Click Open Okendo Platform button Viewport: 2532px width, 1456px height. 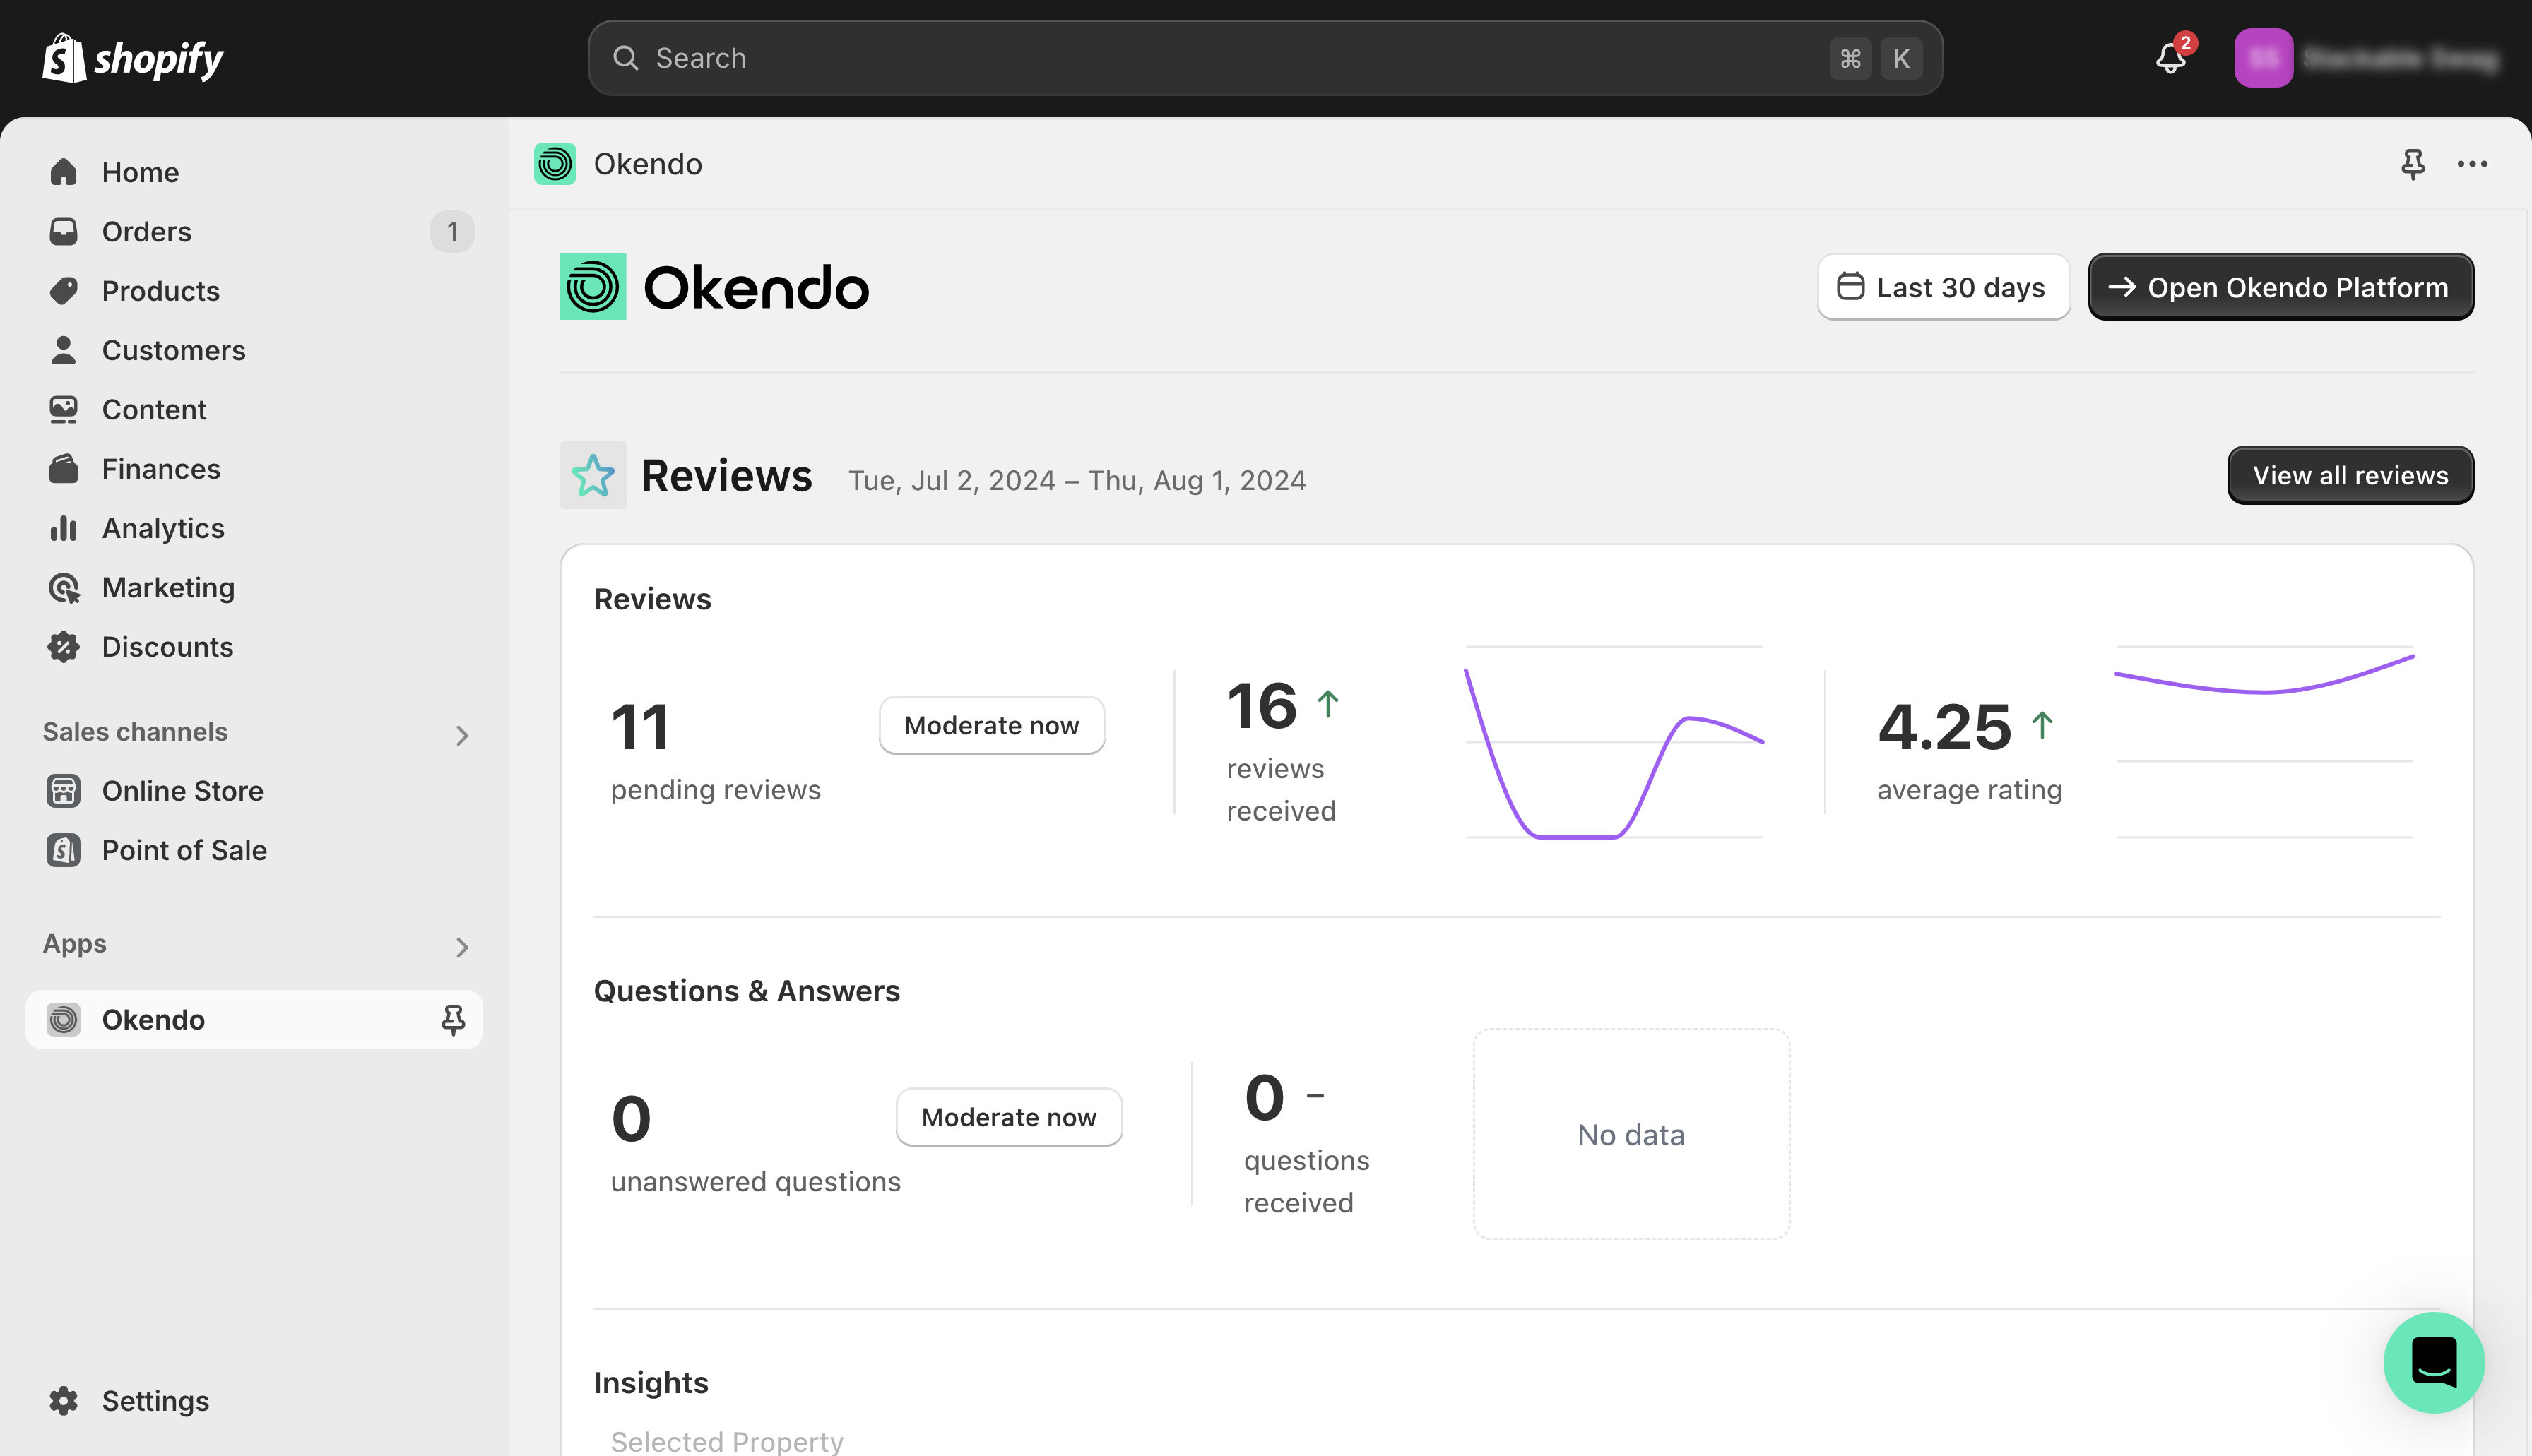[2280, 287]
